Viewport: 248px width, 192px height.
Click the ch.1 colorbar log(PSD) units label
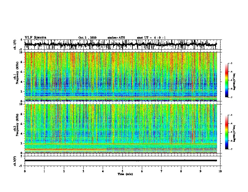[x=235, y=82]
